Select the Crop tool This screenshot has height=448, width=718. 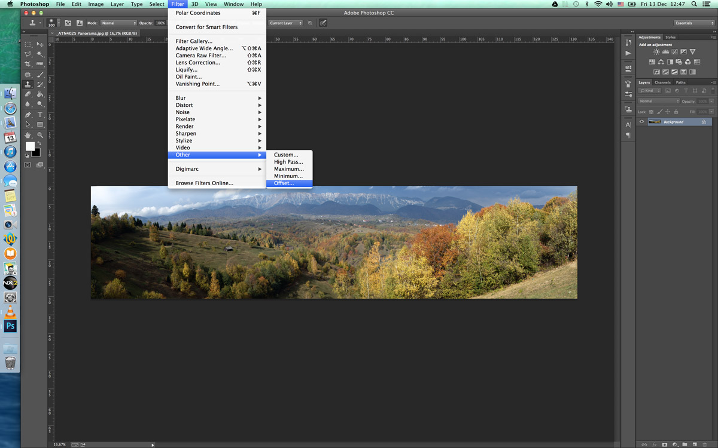coord(28,64)
